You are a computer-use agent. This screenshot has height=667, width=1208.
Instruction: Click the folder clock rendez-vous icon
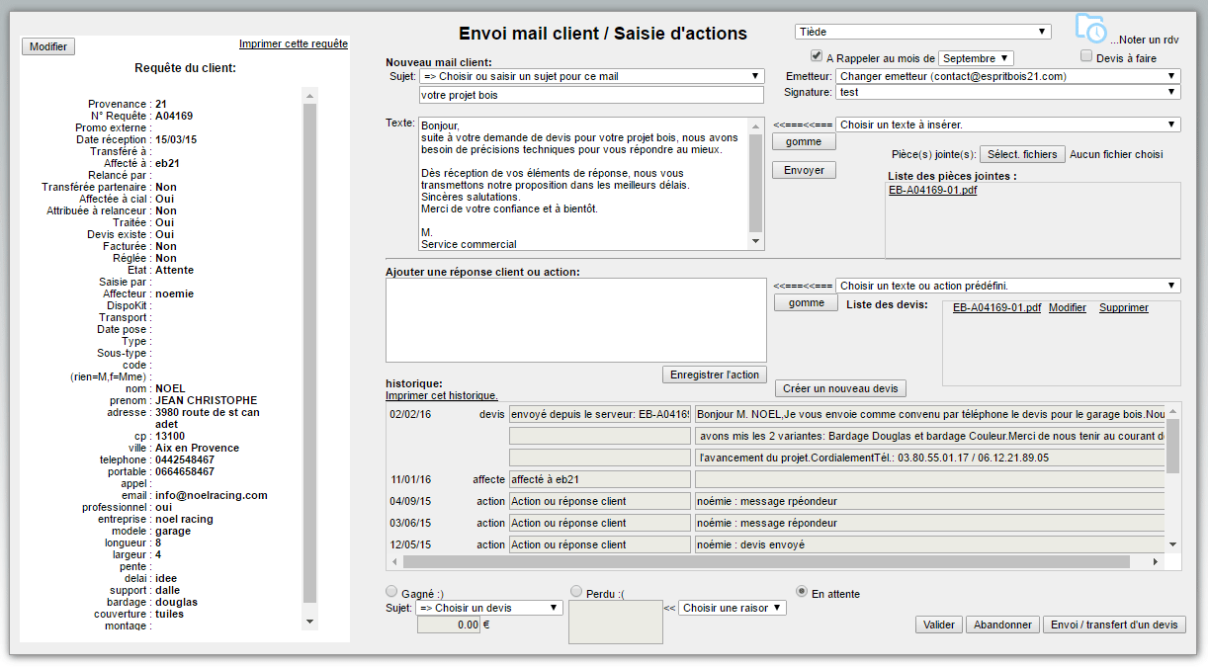[x=1090, y=30]
